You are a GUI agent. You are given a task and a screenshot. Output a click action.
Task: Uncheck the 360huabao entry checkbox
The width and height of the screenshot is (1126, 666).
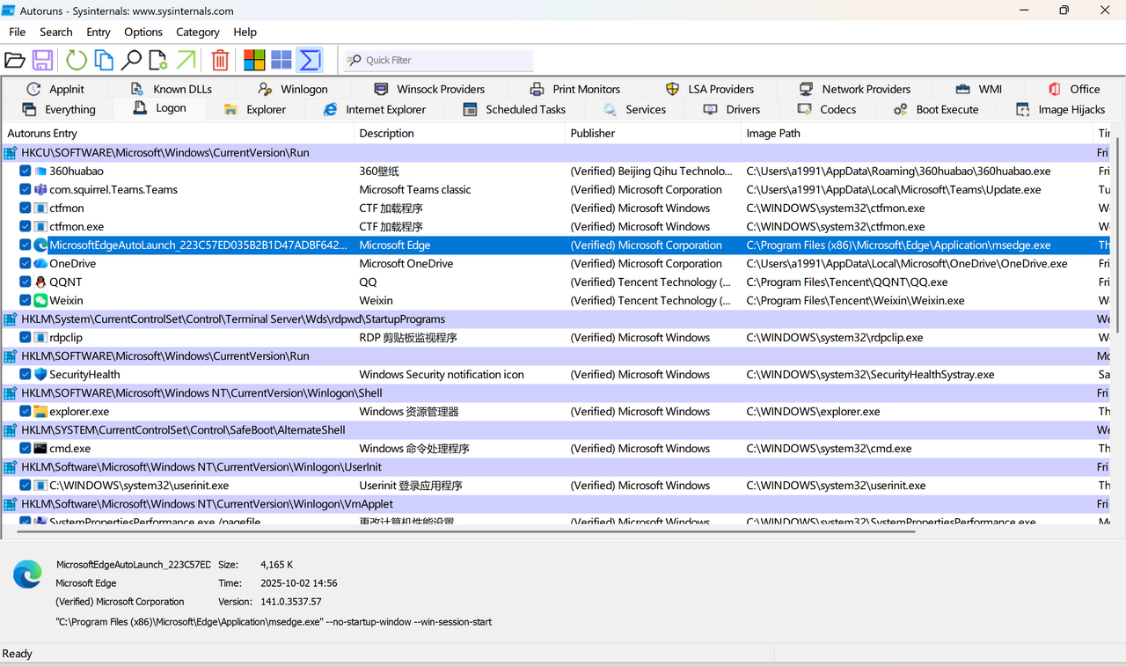[26, 172]
